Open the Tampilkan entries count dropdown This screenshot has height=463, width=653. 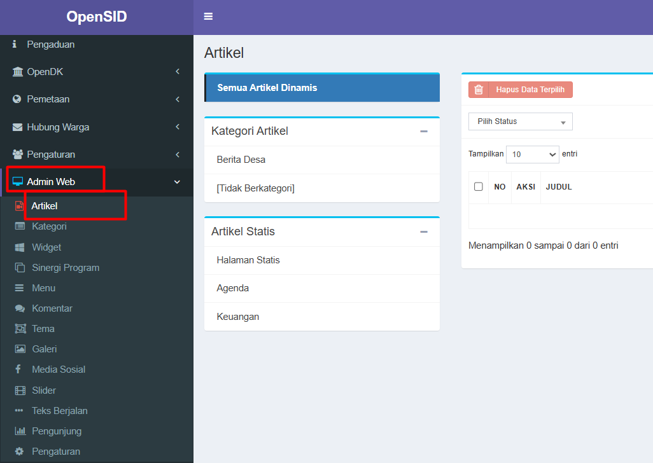click(532, 155)
